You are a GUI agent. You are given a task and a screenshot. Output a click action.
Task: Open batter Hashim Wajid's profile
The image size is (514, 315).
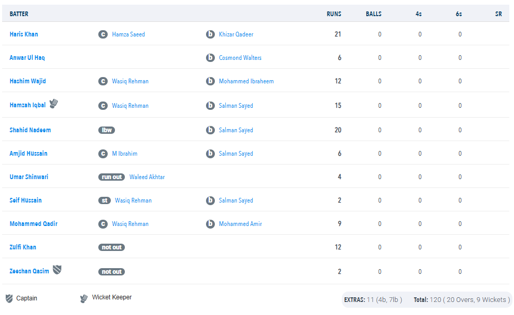tap(28, 81)
